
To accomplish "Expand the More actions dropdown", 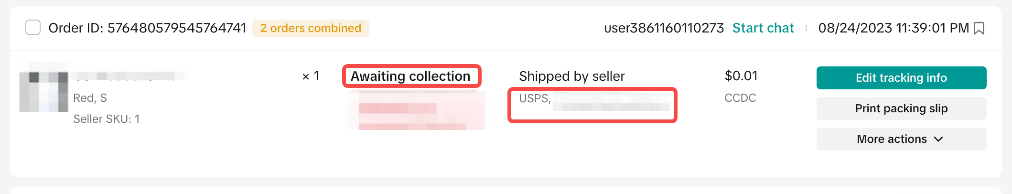I will 901,139.
